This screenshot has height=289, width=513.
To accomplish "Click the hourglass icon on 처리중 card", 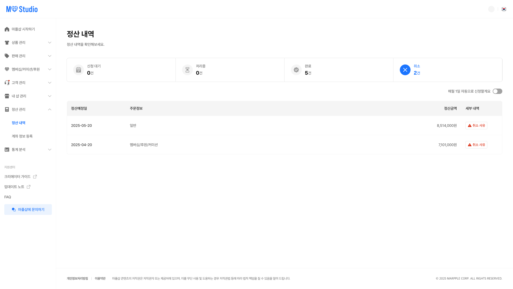I will click(187, 70).
